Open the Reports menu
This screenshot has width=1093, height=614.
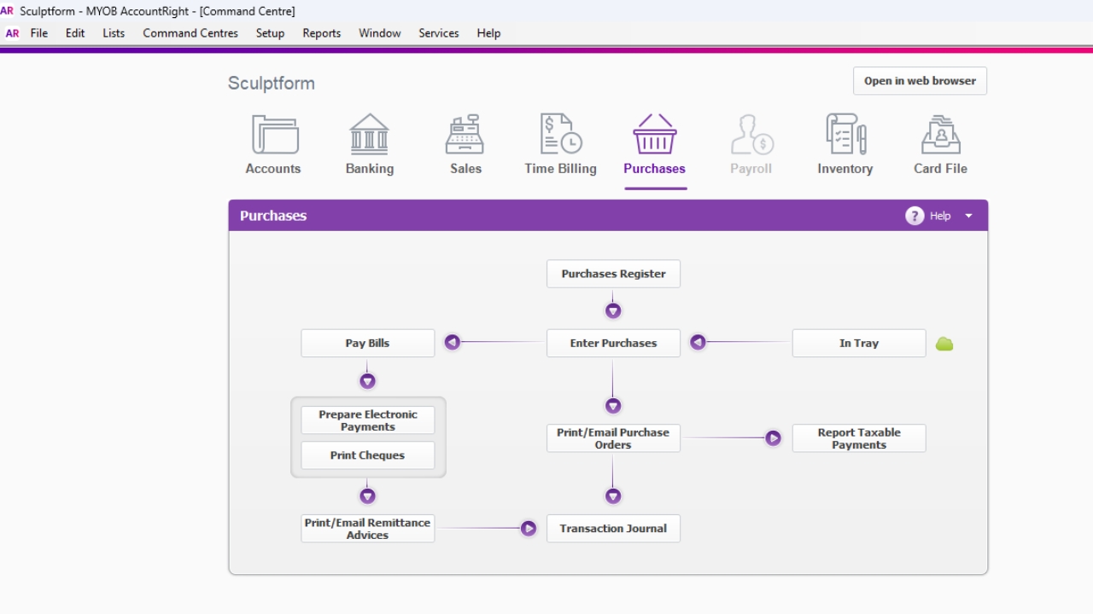click(322, 33)
